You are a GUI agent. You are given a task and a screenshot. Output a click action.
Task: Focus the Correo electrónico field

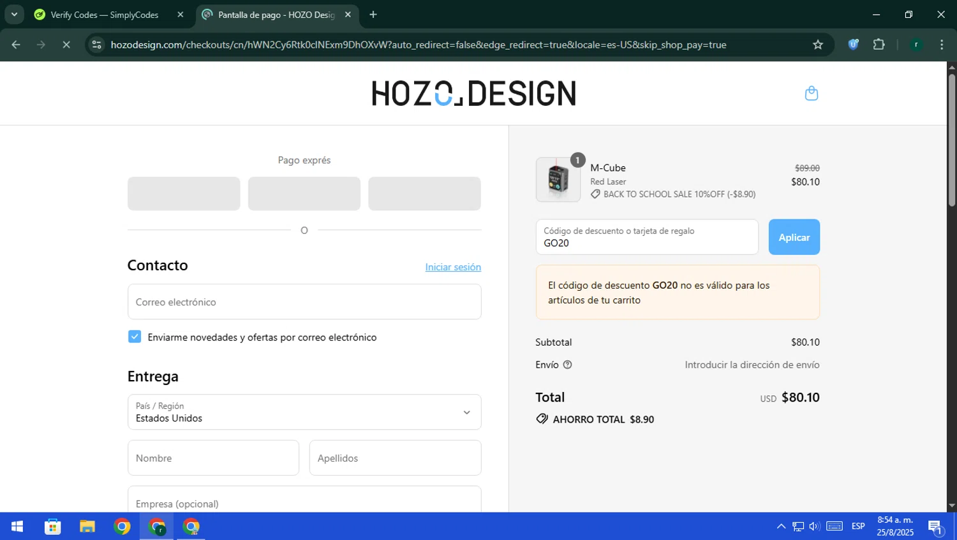pyautogui.click(x=304, y=302)
